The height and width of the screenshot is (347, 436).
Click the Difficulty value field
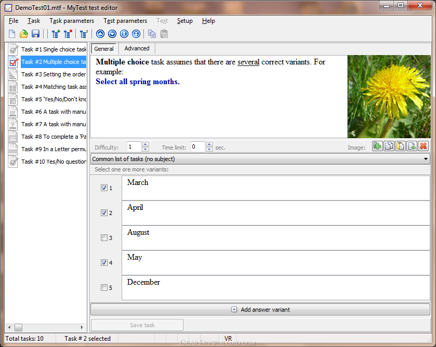(x=134, y=147)
